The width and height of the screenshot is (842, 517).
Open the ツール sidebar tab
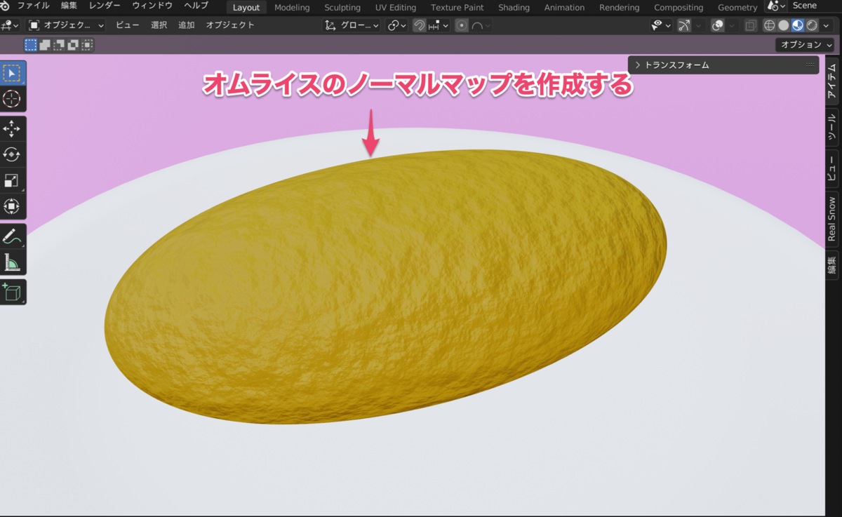[831, 127]
